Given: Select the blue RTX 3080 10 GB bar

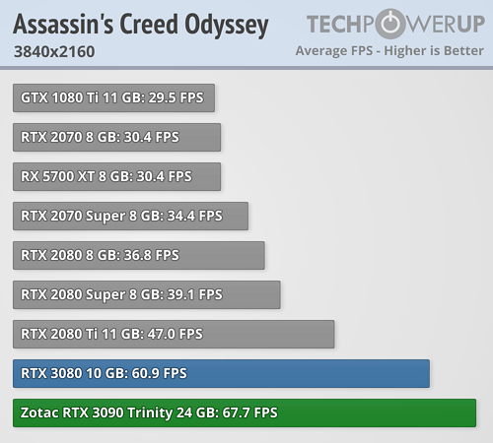Looking at the screenshot, I should [x=221, y=373].
